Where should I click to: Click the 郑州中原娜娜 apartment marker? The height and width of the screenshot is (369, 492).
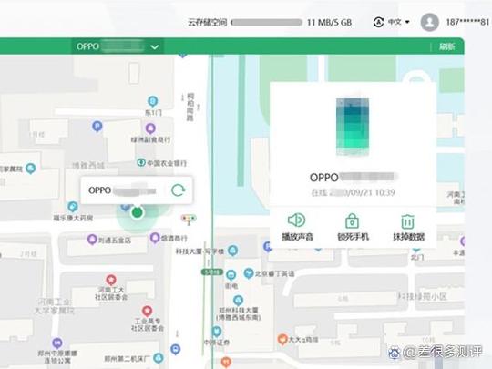coord(56,343)
